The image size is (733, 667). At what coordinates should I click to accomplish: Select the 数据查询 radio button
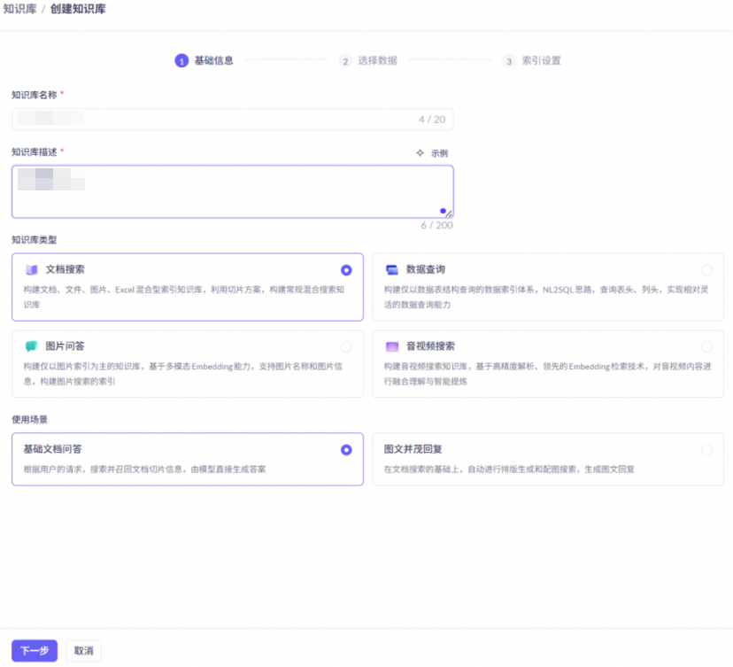point(706,270)
